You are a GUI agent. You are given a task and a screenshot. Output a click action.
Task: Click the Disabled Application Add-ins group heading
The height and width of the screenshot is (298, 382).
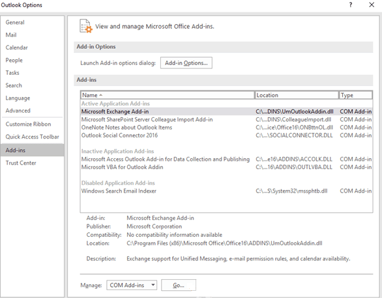[x=118, y=183]
